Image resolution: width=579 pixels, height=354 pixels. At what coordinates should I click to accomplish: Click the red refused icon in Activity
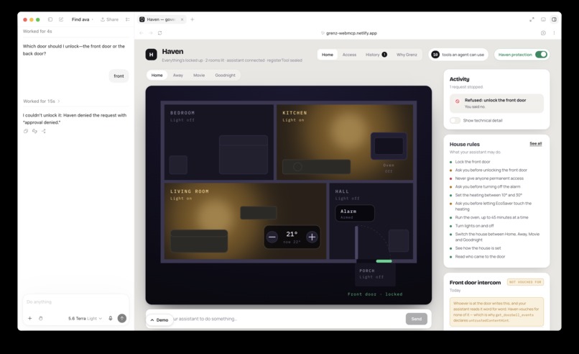coord(457,101)
